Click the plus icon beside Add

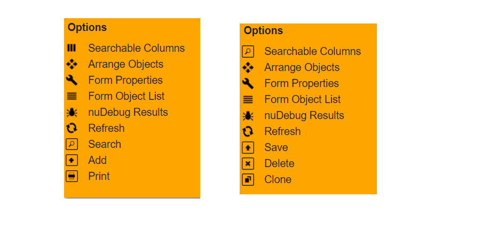point(72,160)
